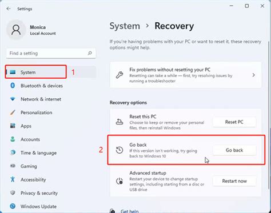Image resolution: width=271 pixels, height=213 pixels.
Task: Open Bluetooth & devices settings
Action: click(51, 86)
